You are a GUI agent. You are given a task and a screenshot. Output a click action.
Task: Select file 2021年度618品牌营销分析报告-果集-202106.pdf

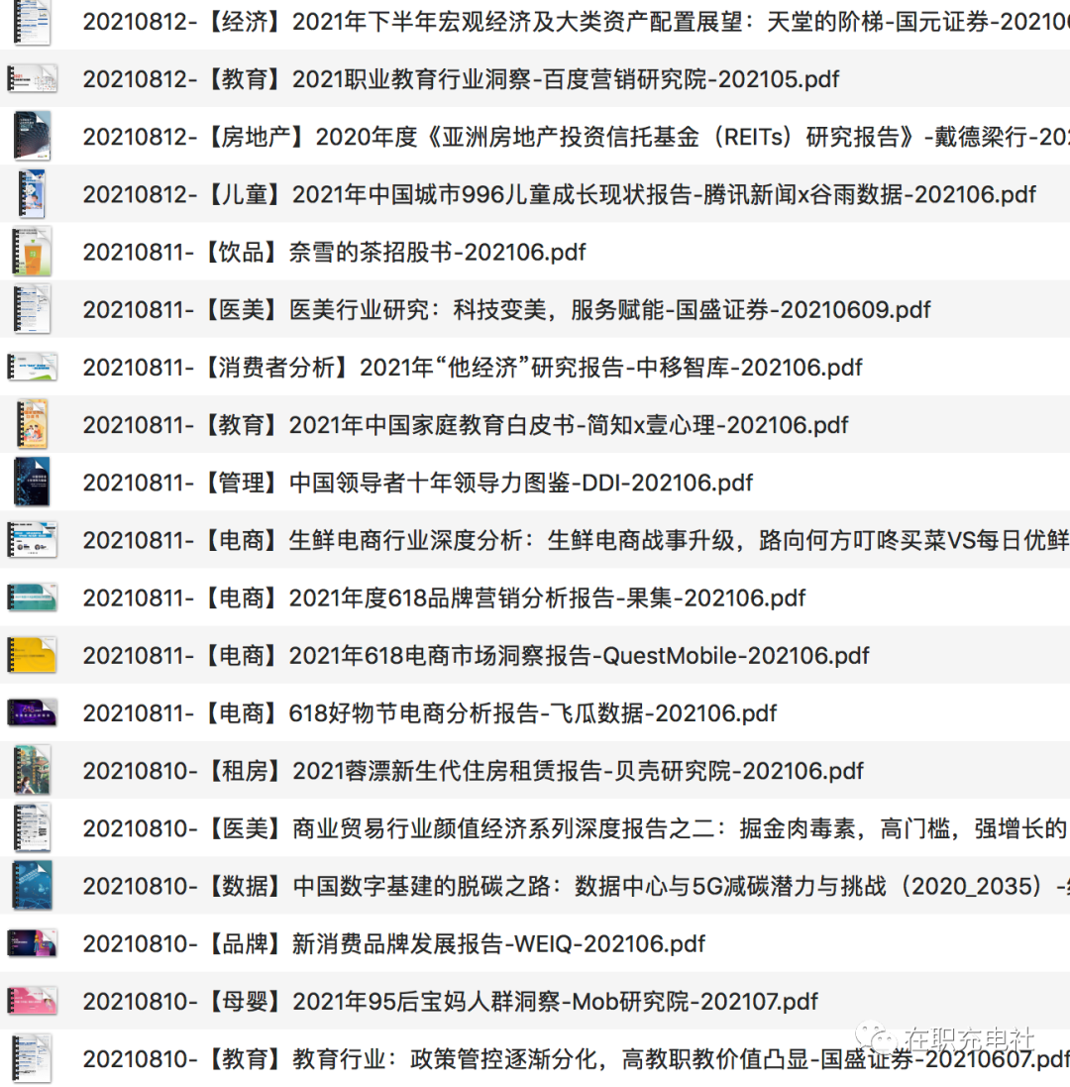point(444,598)
